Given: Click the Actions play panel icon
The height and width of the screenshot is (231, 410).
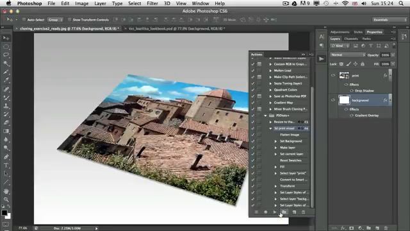Looking at the screenshot, I should 322,58.
